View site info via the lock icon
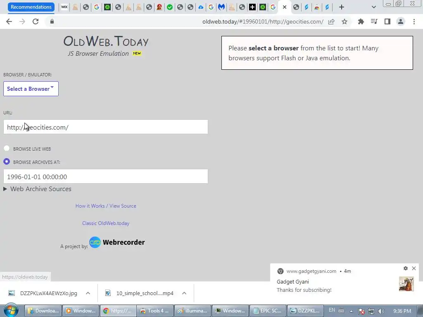This screenshot has width=423, height=317. 52,21
